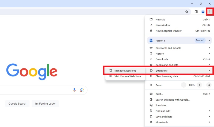
Task: Open Downloads from the menu
Action: point(179,59)
